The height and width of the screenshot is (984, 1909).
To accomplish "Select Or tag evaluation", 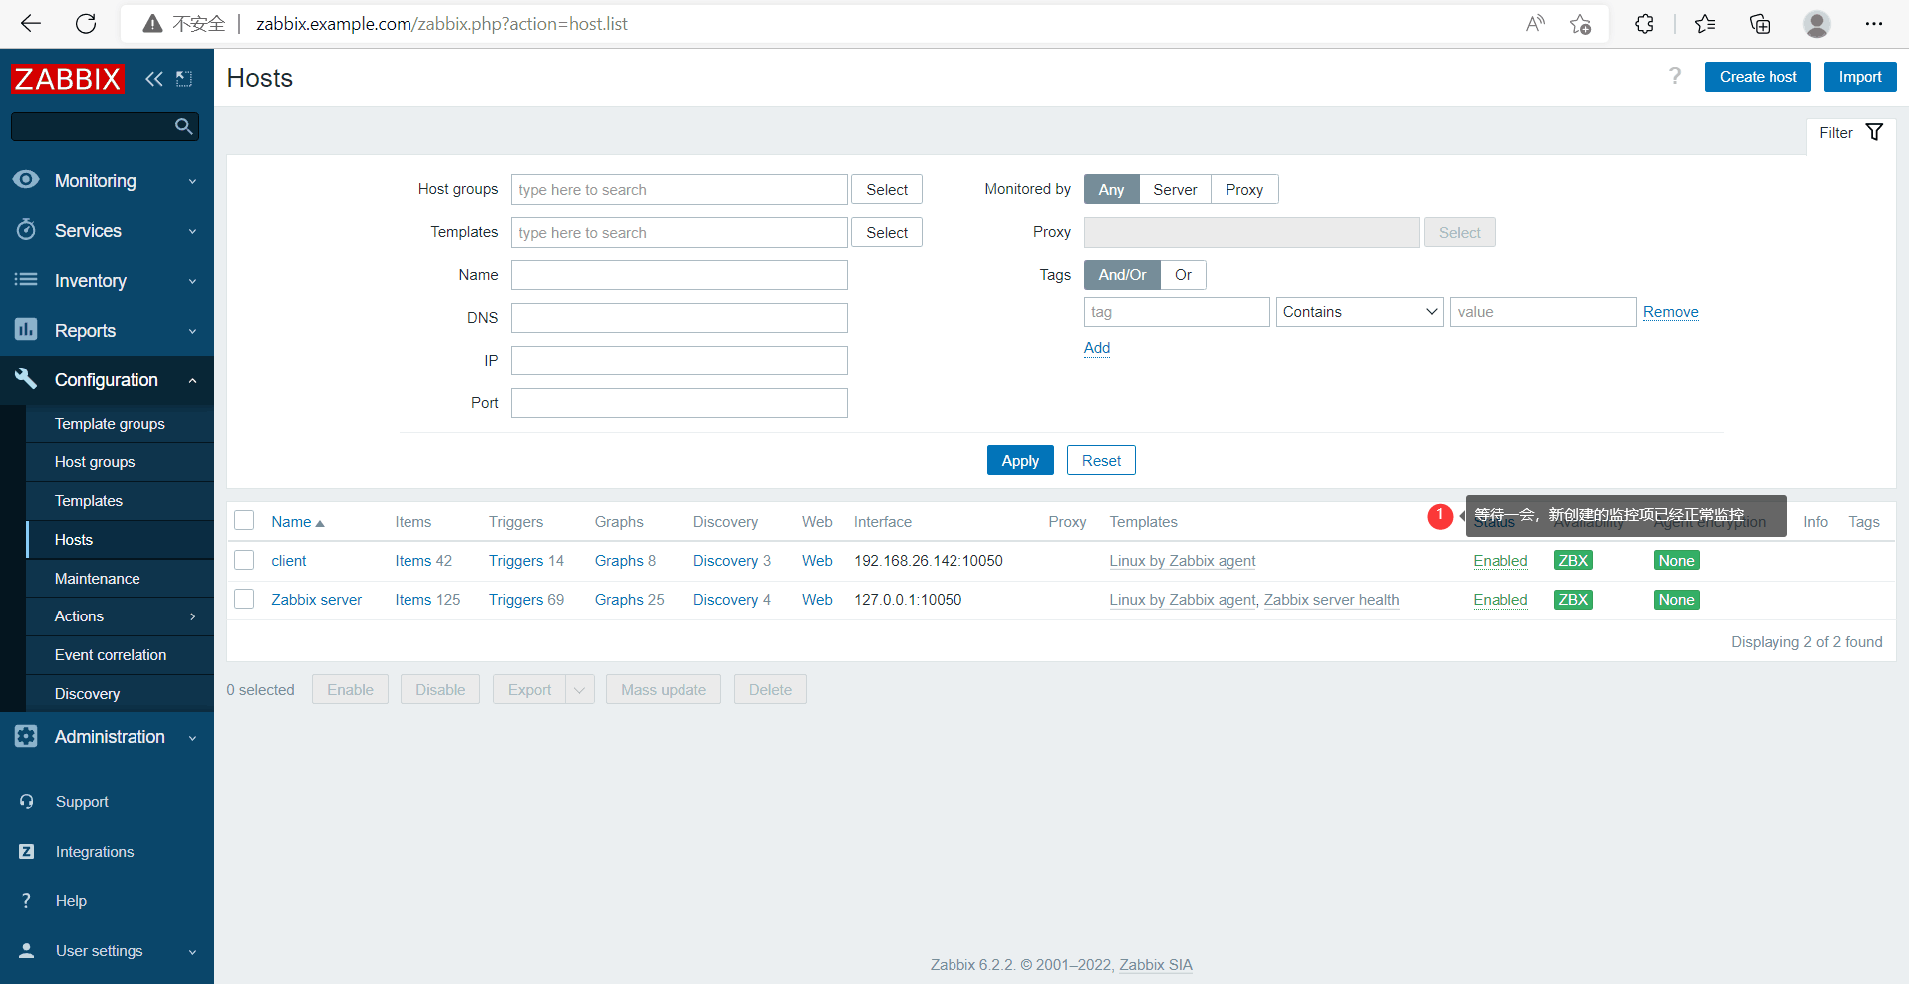I will tap(1183, 275).
